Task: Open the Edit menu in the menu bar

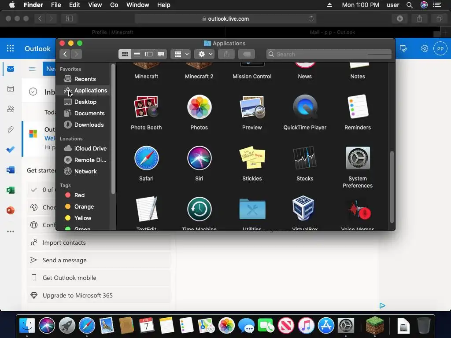Action: pyautogui.click(x=74, y=5)
